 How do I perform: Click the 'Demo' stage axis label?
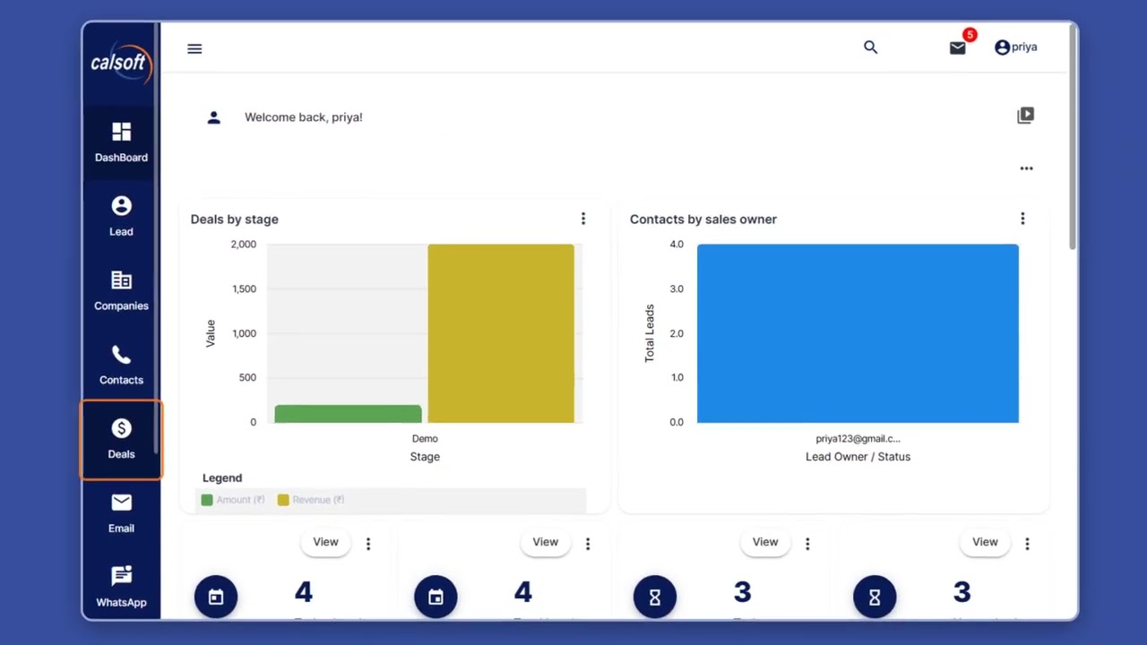pos(425,439)
